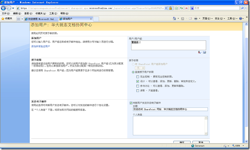The height and width of the screenshot is (150, 250).
Task: Toggle 向新用户发送欢迎电子邮件 checkbox
Action: pyautogui.click(x=131, y=103)
